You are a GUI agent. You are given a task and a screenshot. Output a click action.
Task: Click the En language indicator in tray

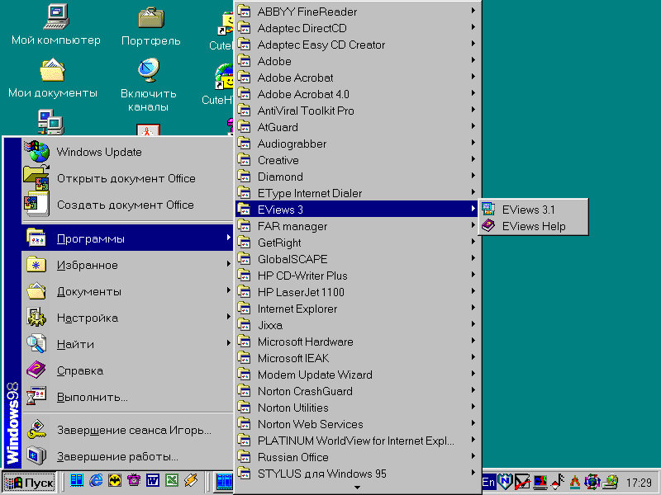pos(488,482)
